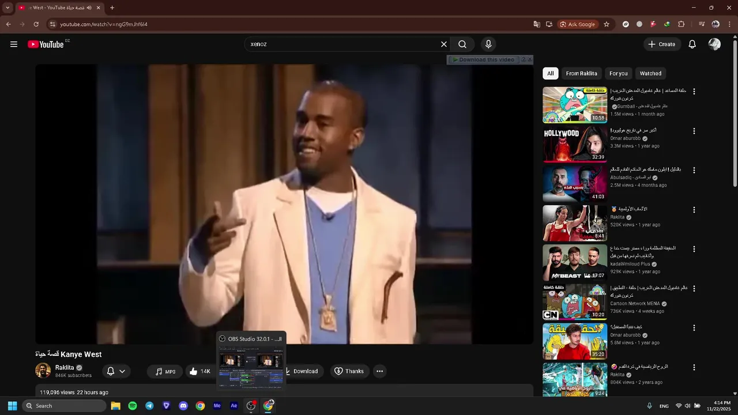This screenshot has width=738, height=415.
Task: Open the Windows Start menu
Action: point(12,406)
